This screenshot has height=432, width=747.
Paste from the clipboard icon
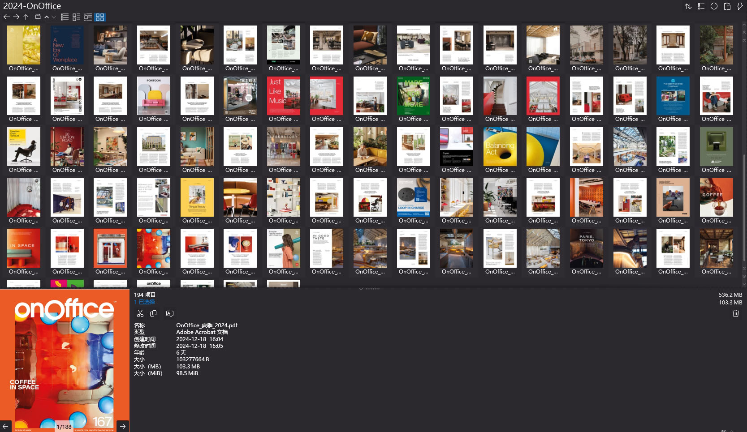(727, 6)
